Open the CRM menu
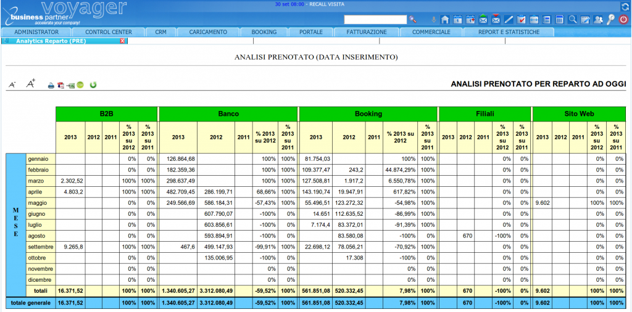632x312 pixels. 160,32
